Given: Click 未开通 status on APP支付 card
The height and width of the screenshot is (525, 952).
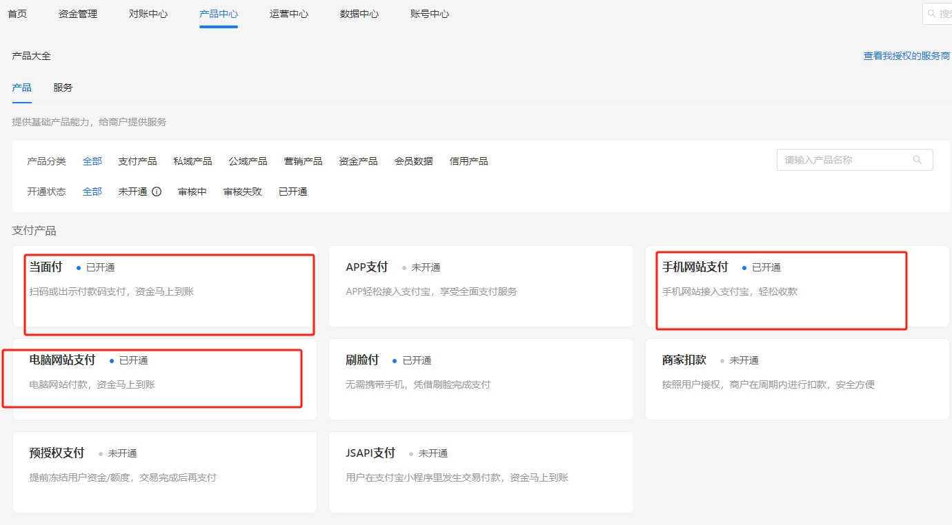Looking at the screenshot, I should click(x=426, y=267).
